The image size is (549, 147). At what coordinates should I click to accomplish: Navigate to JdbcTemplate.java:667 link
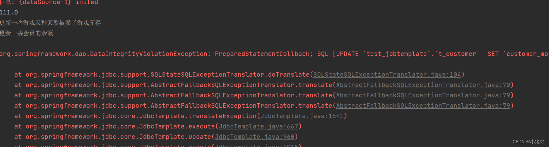(x=258, y=127)
